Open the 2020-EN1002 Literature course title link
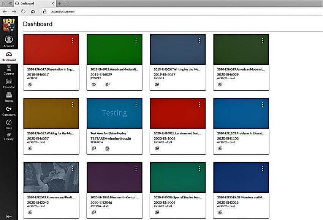The width and height of the screenshot is (323, 220). tap(177, 134)
